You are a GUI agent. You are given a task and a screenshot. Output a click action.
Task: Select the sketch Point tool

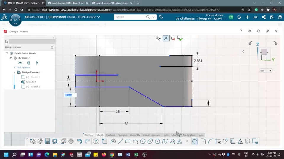click(x=187, y=141)
